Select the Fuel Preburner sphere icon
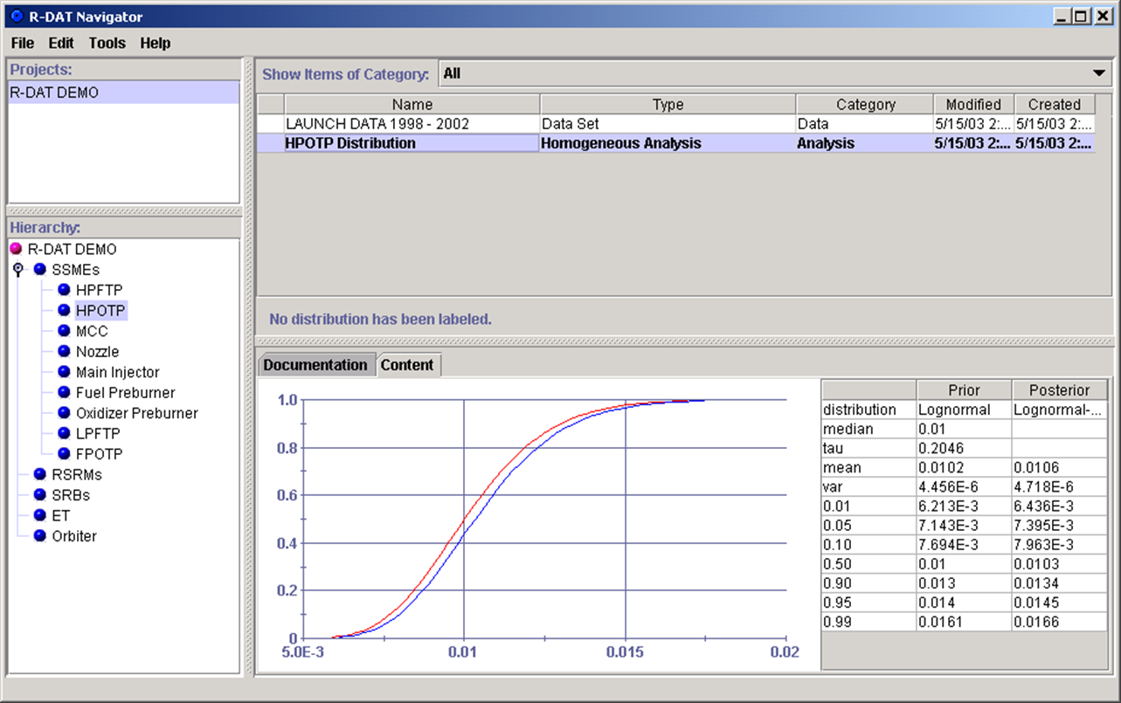 (62, 392)
